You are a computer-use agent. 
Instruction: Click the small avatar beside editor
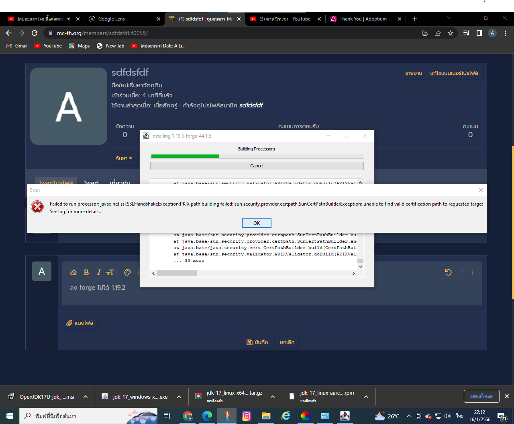[x=42, y=271]
